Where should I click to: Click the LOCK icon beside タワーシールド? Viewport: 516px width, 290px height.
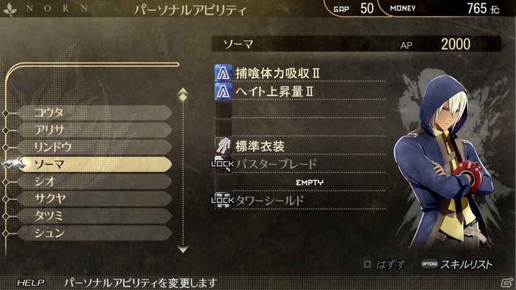[223, 200]
